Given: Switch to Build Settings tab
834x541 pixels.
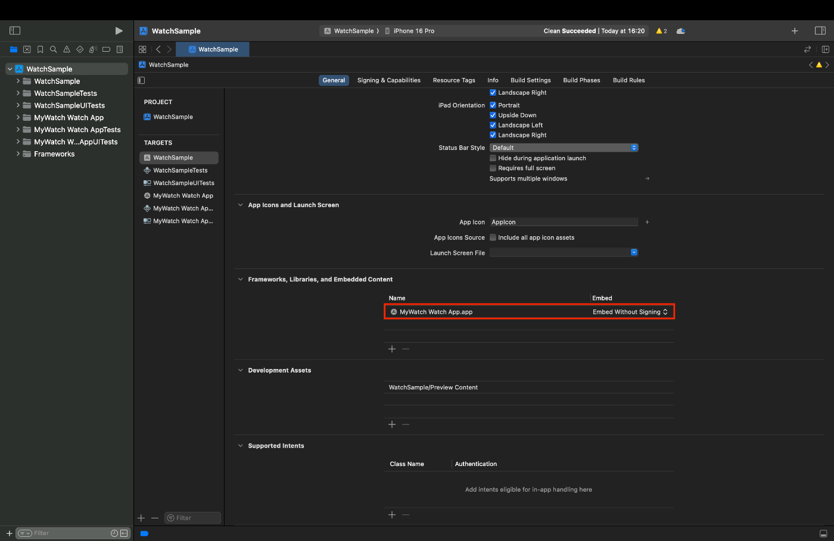Looking at the screenshot, I should 531,80.
